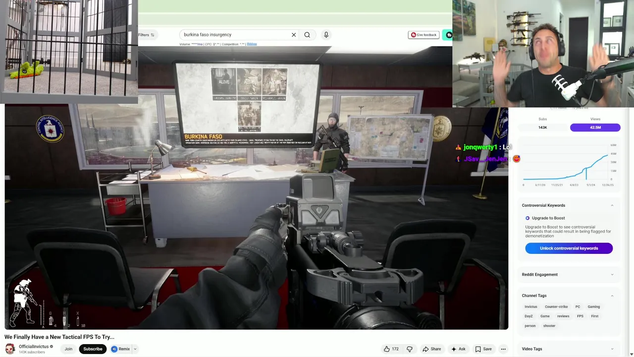
Task: Click Unlock controversial keywords button
Action: point(569,248)
